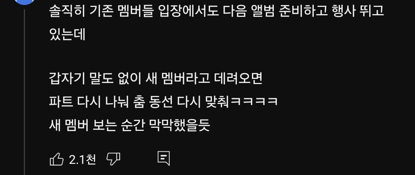
Task: Like the comment with thumbs-up icon
Action: [57, 159]
